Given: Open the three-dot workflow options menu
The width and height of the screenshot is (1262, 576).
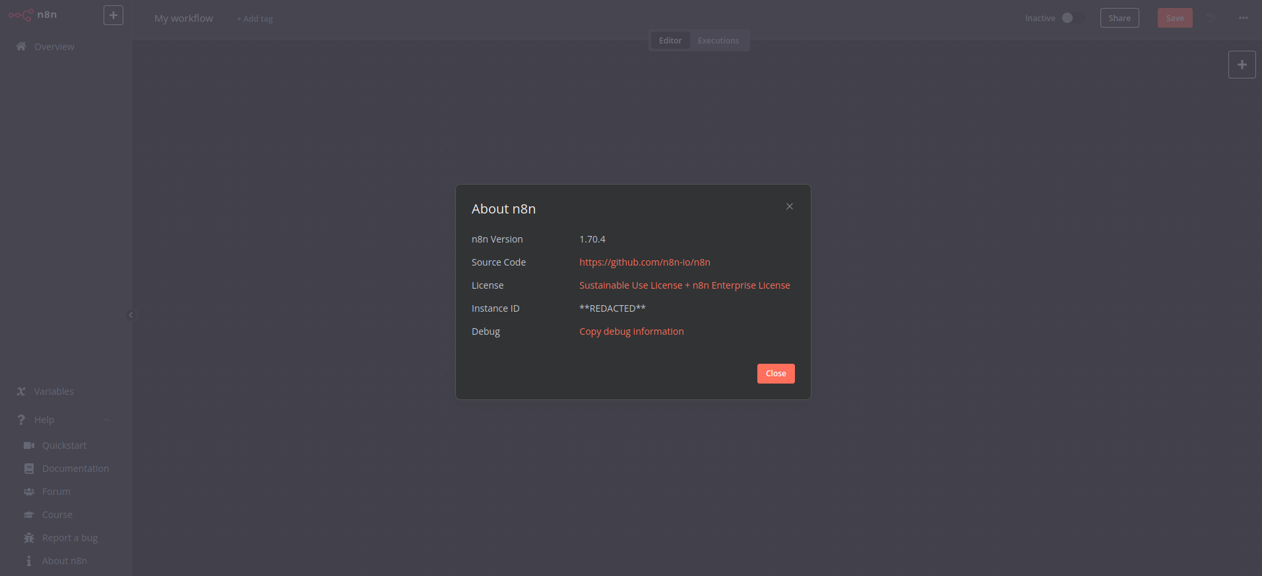Looking at the screenshot, I should tap(1243, 18).
